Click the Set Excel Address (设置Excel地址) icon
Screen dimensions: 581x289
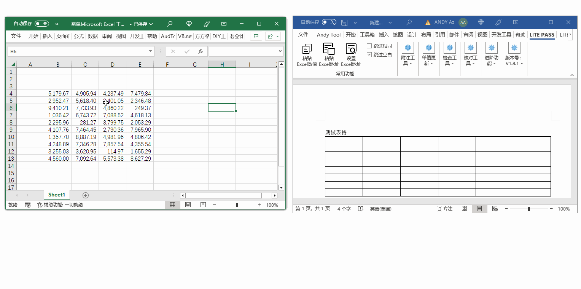click(x=351, y=49)
